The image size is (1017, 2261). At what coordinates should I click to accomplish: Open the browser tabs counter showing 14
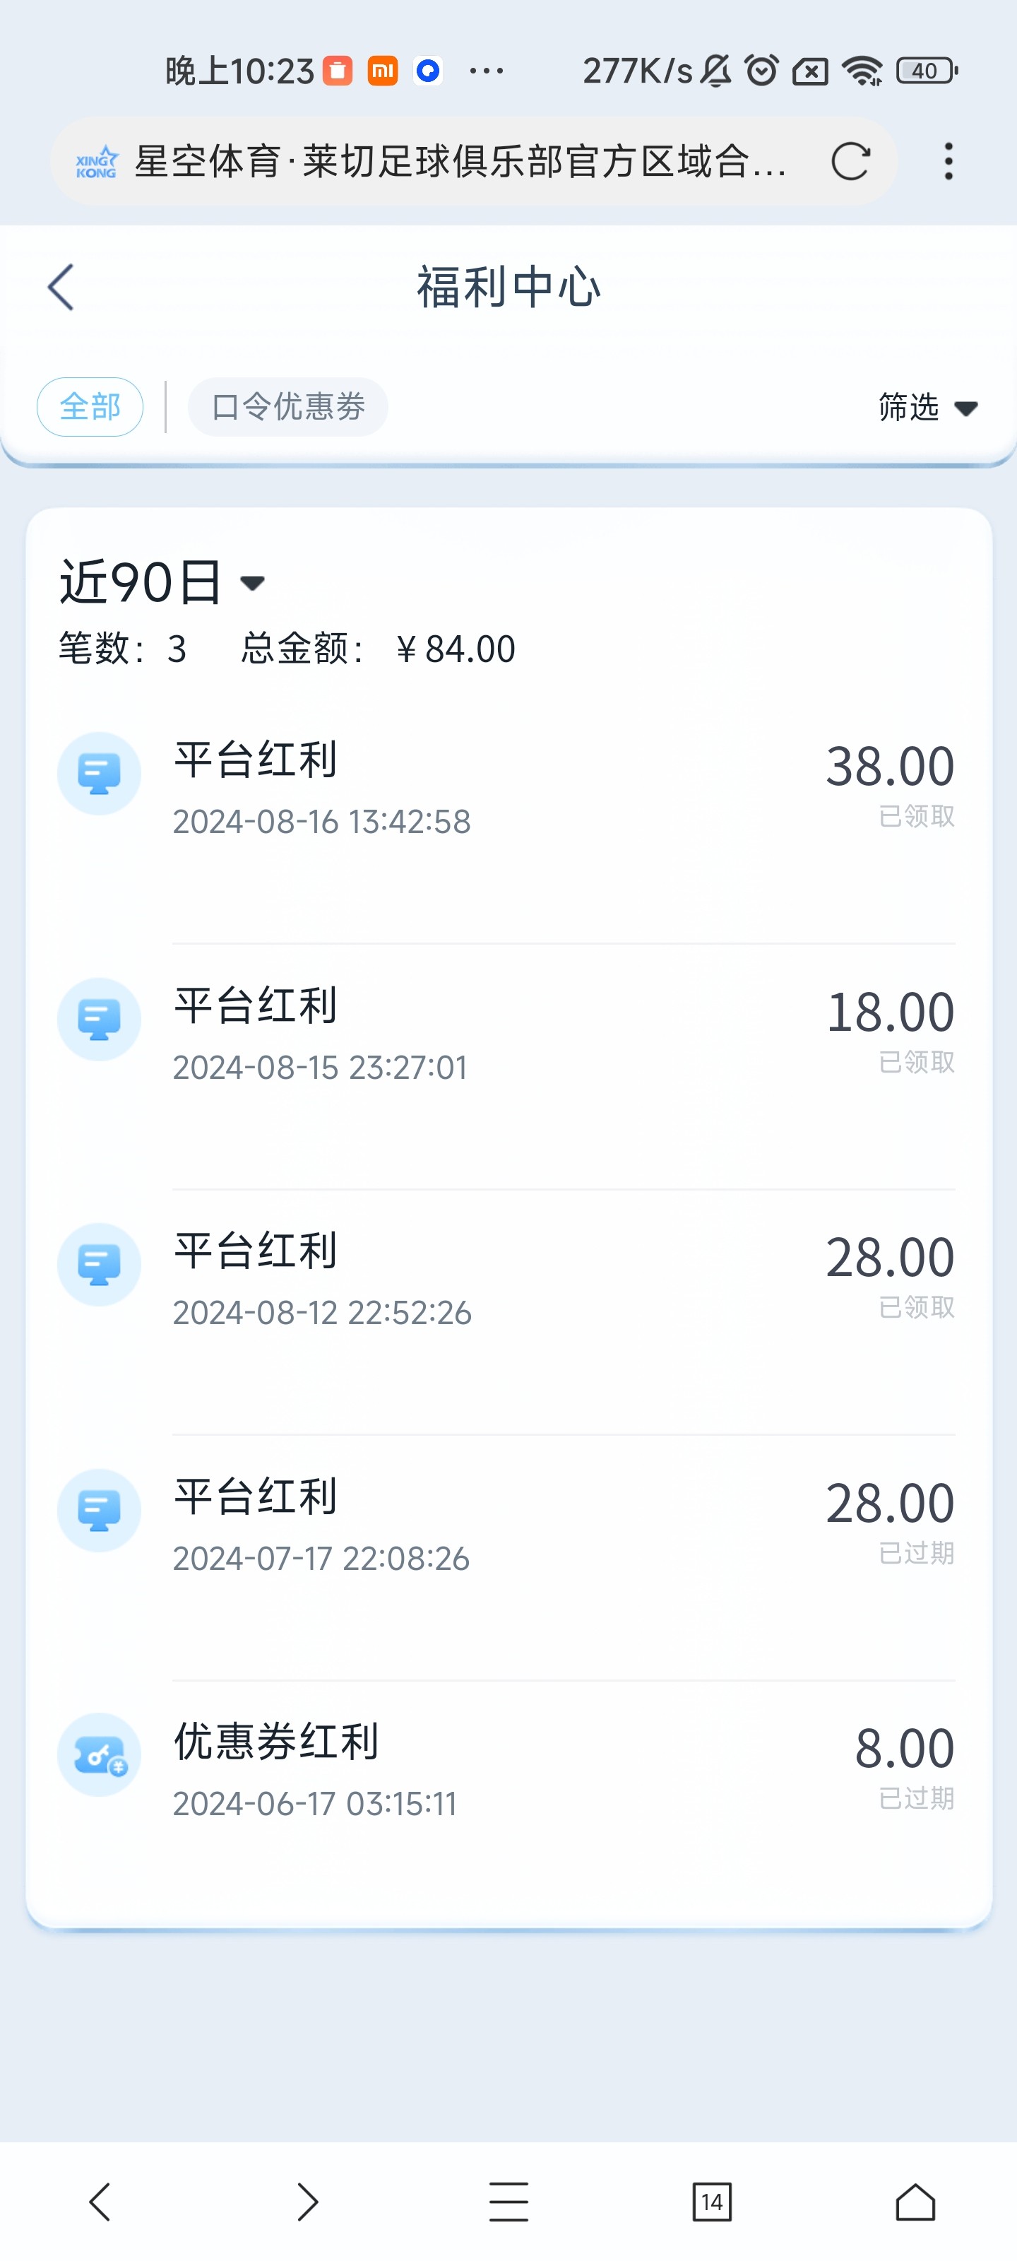[x=710, y=2202]
